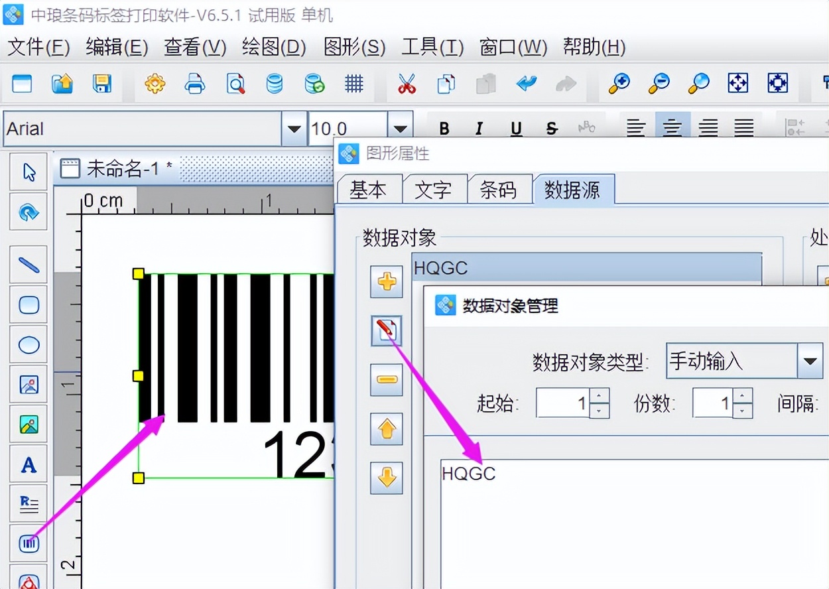Open document settings gear icon
This screenshot has width=829, height=589.
pos(155,84)
